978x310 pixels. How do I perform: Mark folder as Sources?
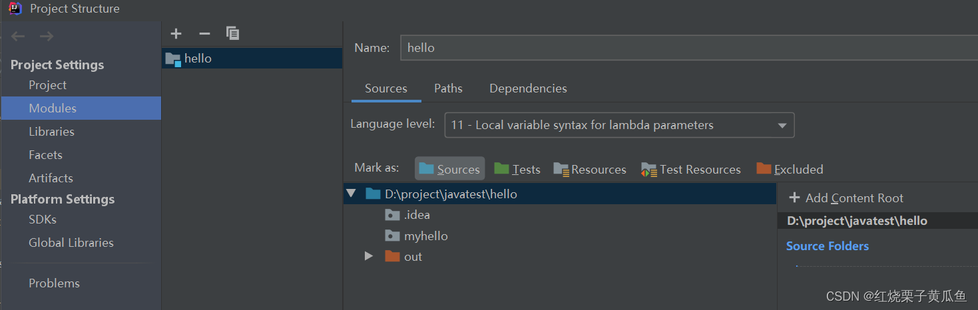[449, 169]
